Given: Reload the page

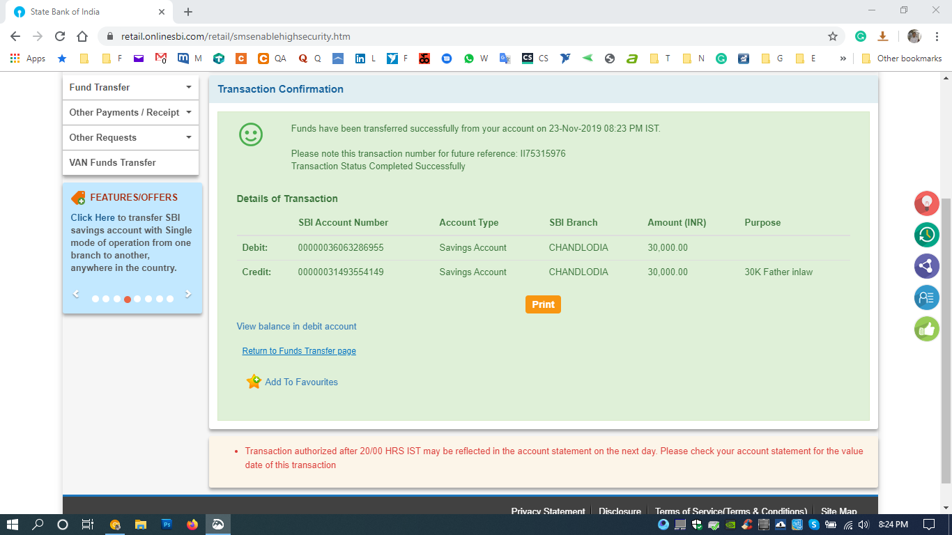Looking at the screenshot, I should pyautogui.click(x=60, y=36).
